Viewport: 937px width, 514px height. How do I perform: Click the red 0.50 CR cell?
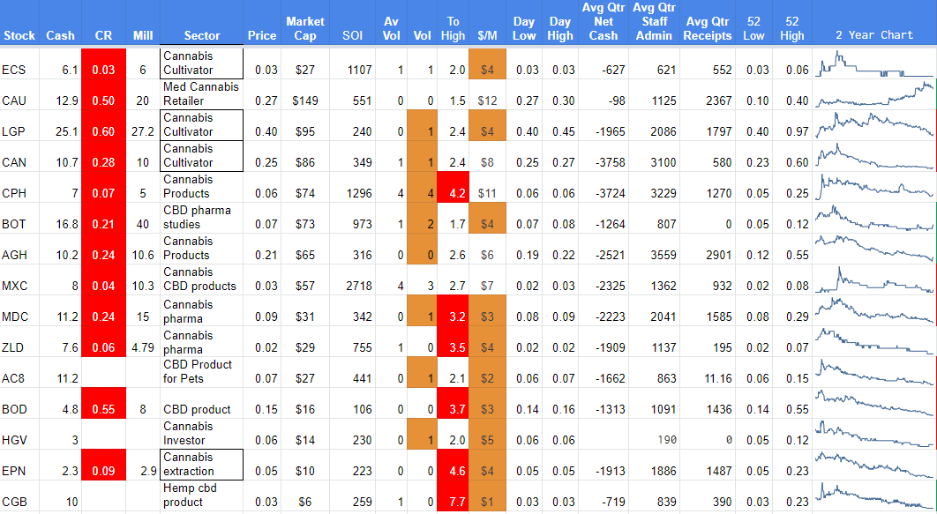pyautogui.click(x=103, y=94)
